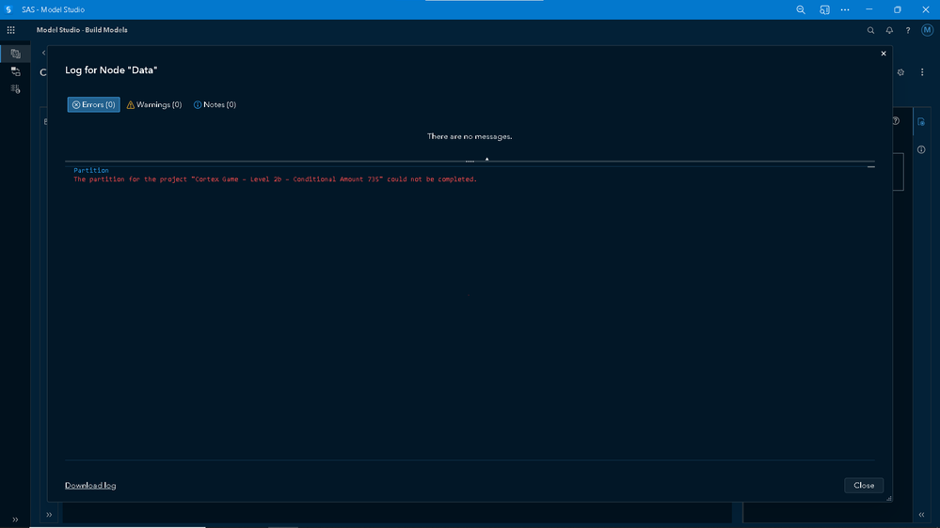The height and width of the screenshot is (528, 940).
Task: Open the user profile M avatar
Action: [927, 30]
